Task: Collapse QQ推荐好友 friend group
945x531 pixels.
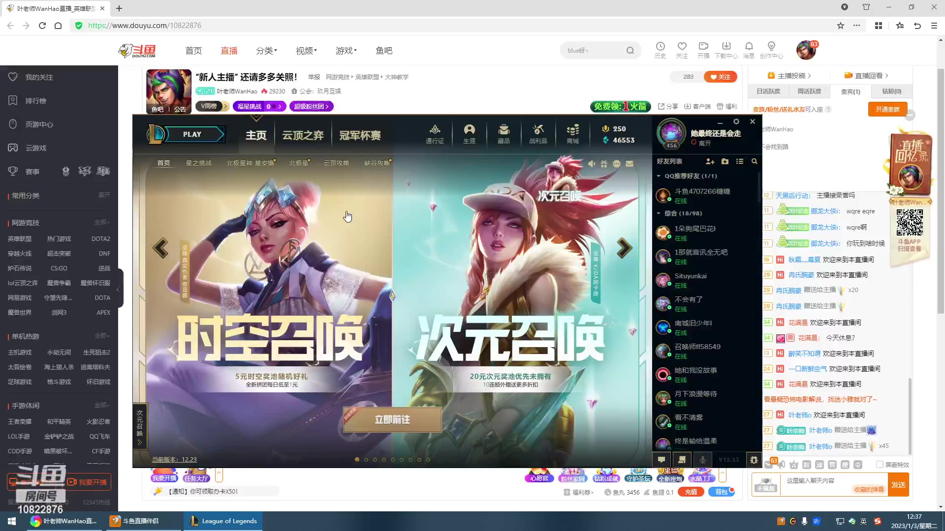Action: [x=659, y=176]
